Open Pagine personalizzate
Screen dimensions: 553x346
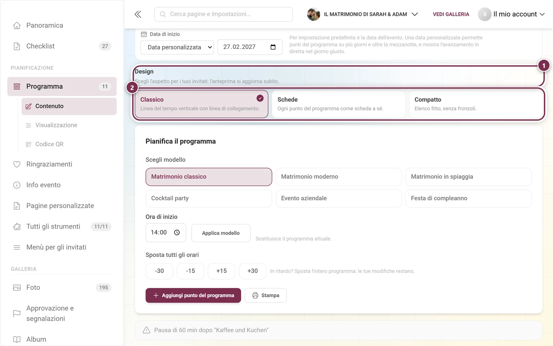tap(62, 206)
